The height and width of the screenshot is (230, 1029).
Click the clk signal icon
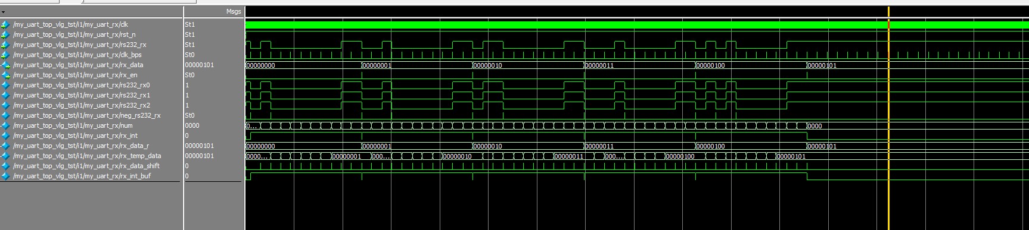5,24
